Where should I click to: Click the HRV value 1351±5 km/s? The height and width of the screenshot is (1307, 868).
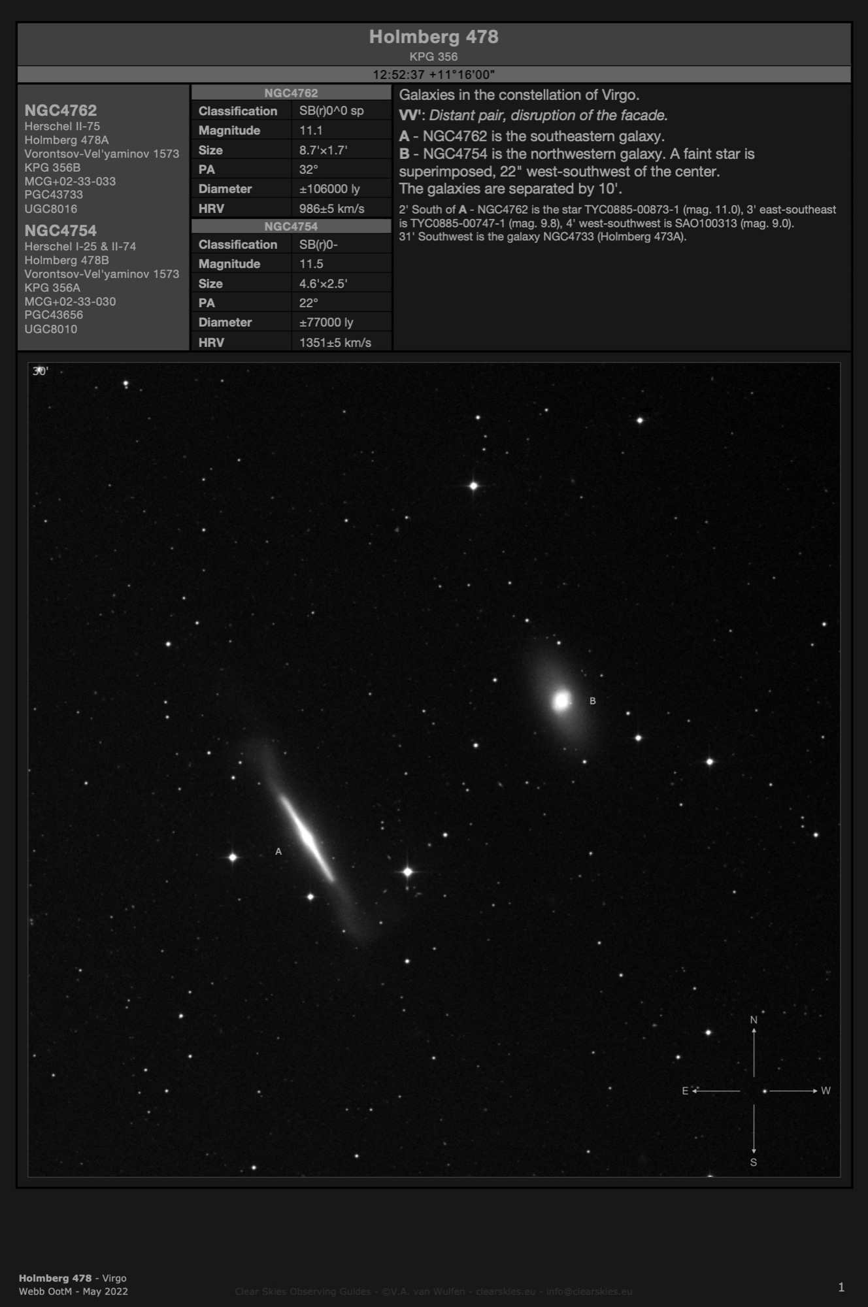tap(335, 342)
